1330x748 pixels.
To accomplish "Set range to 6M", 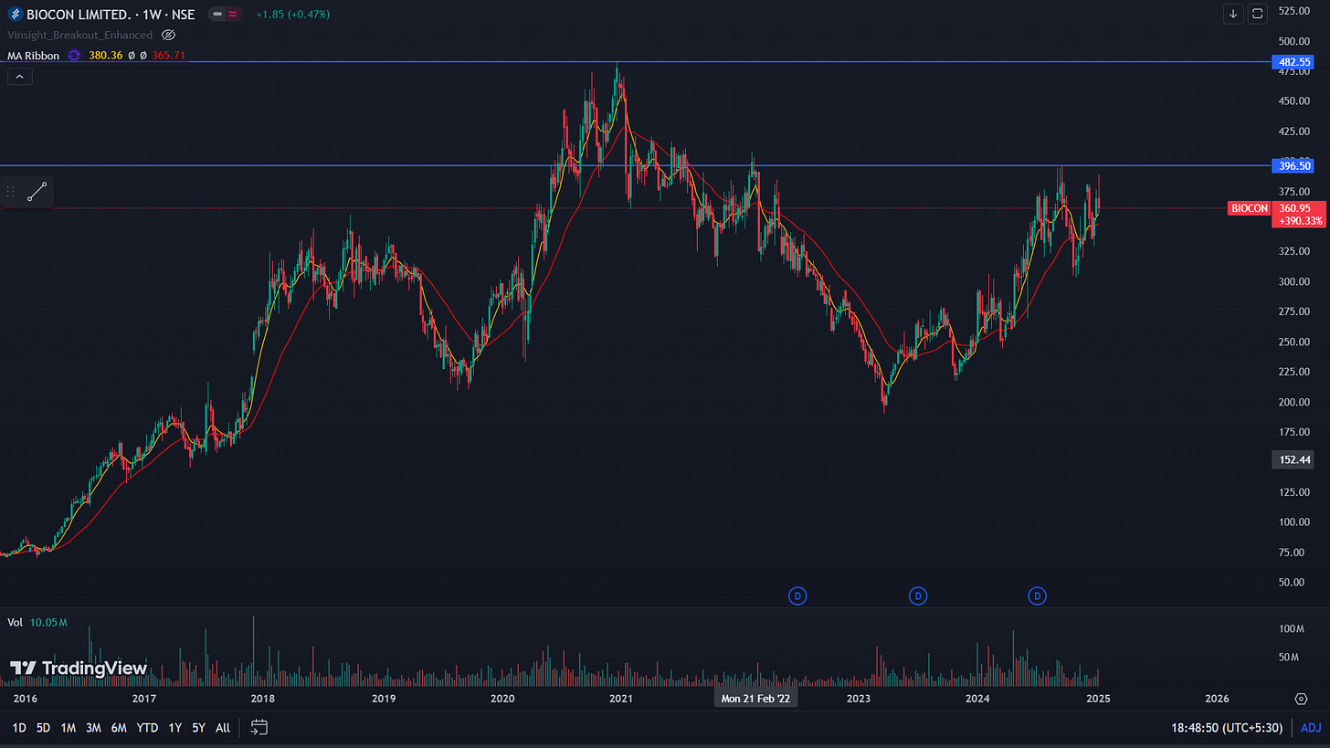I will pyautogui.click(x=119, y=728).
